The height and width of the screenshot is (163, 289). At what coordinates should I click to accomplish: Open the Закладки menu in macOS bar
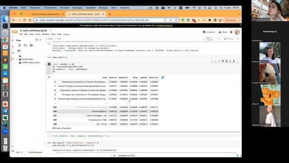tap(77, 8)
